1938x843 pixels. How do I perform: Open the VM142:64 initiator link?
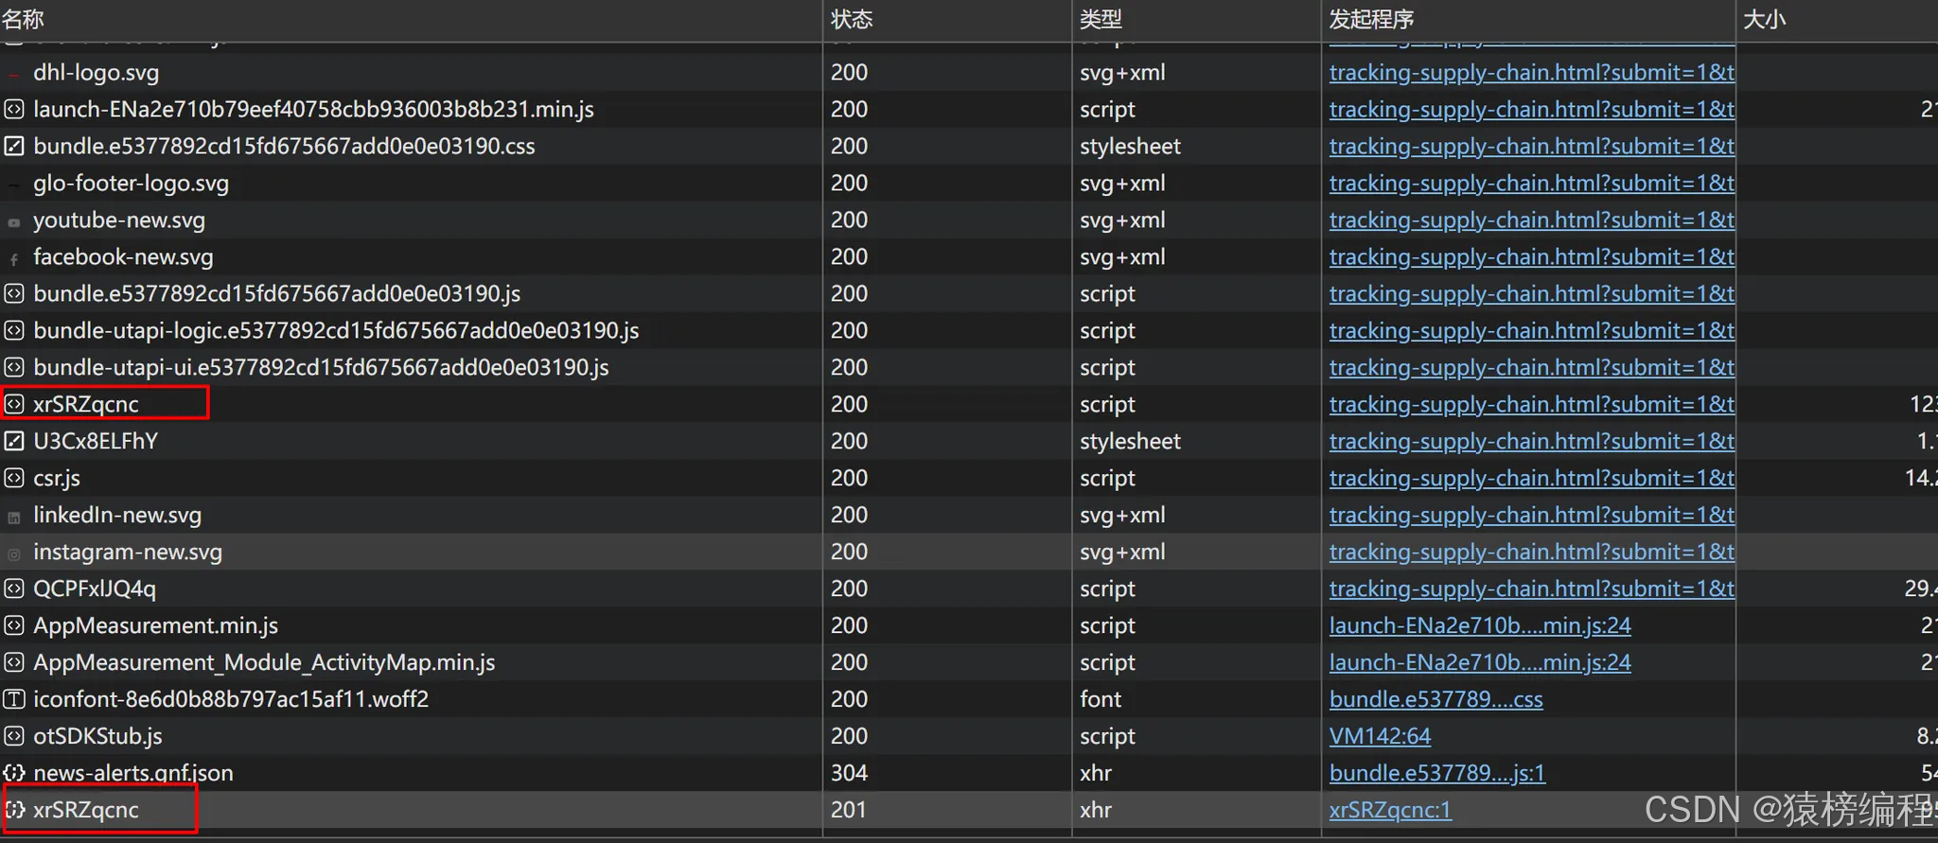coord(1380,736)
